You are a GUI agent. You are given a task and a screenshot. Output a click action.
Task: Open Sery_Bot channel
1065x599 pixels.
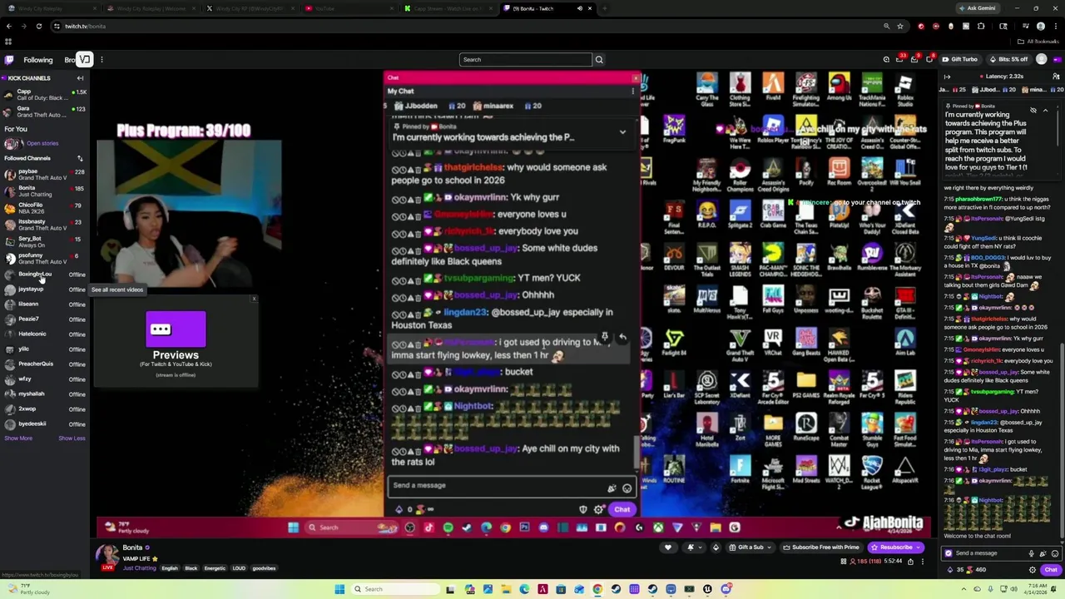pos(45,242)
